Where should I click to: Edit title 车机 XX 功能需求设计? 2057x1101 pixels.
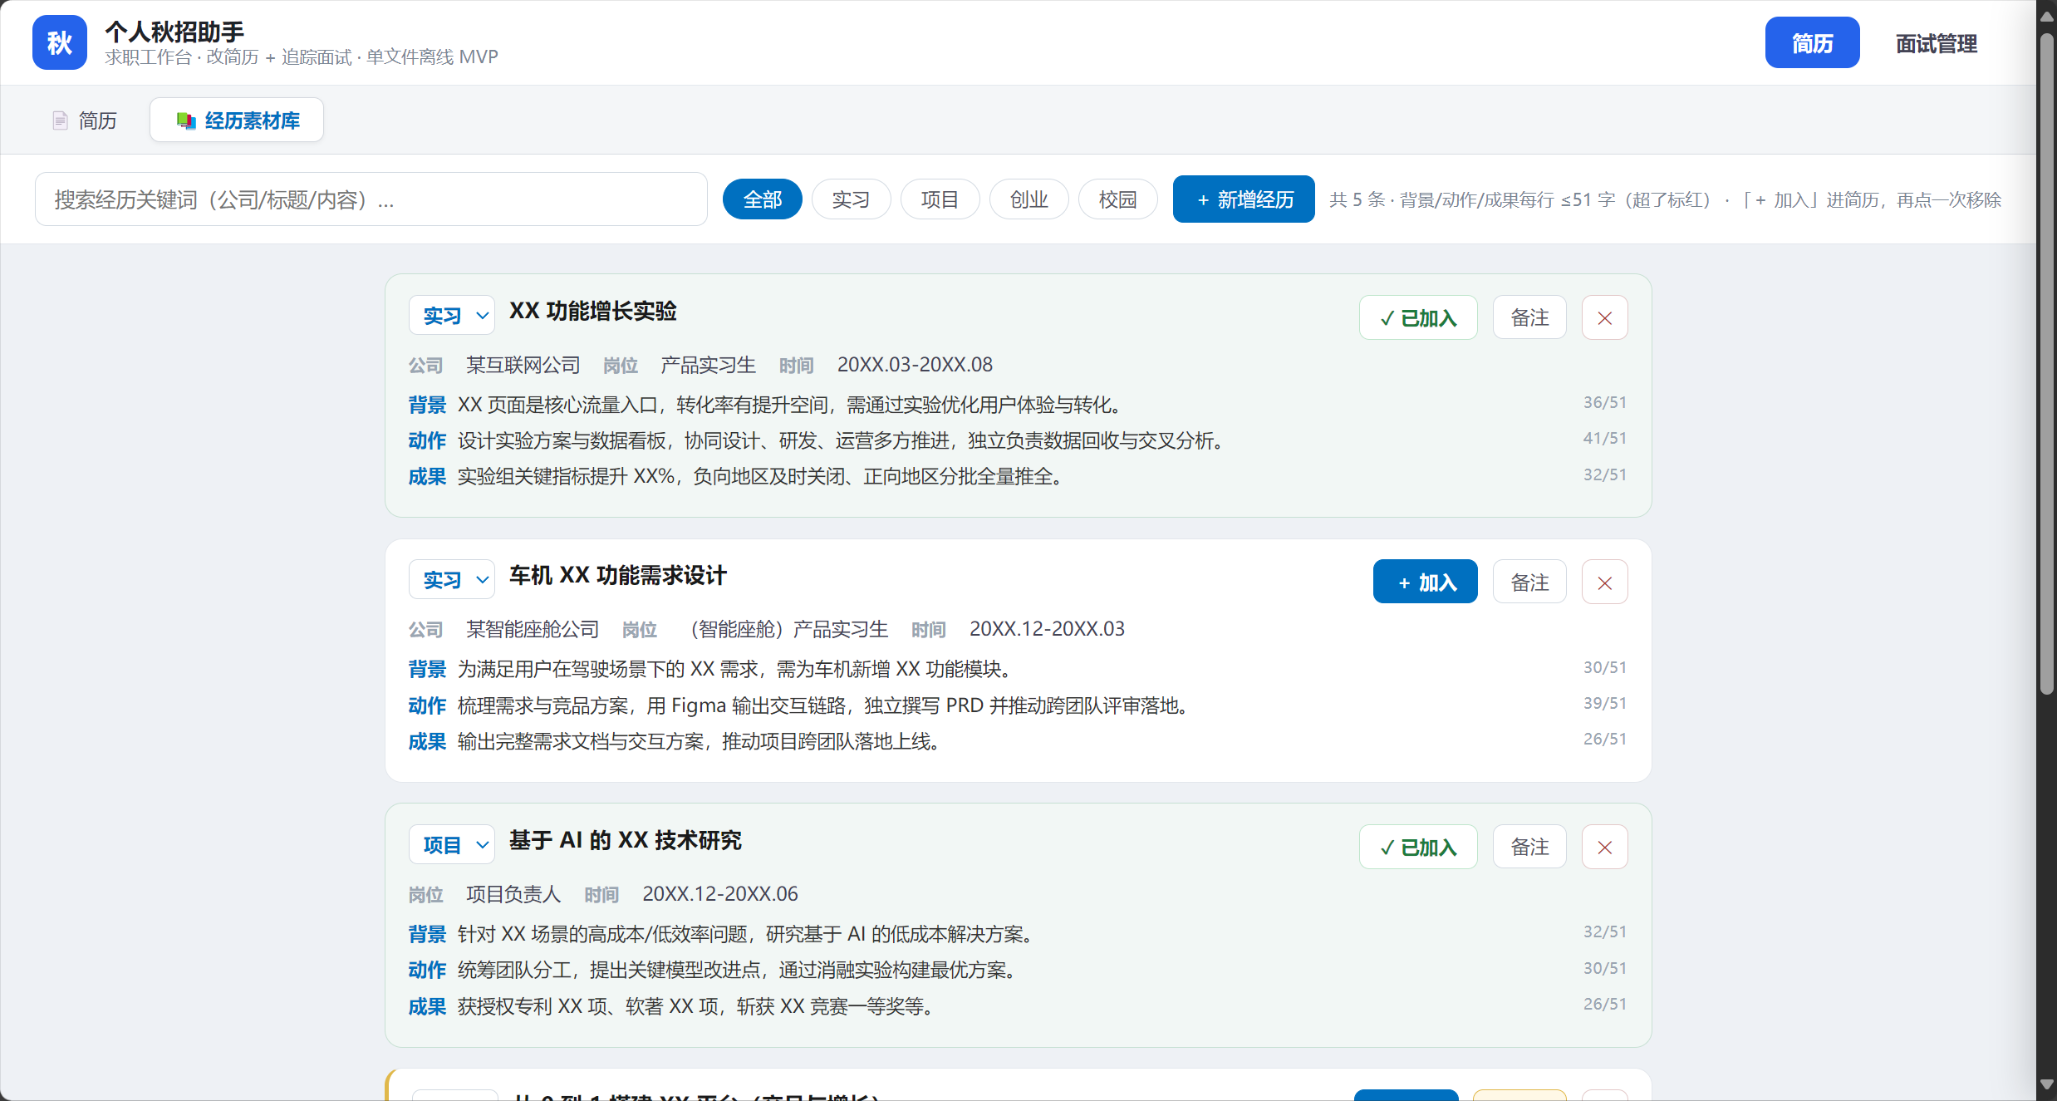click(617, 576)
